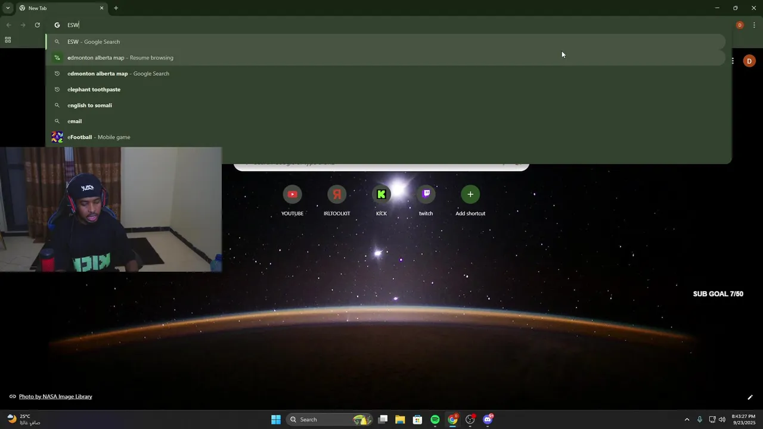
Task: Switch to Chrome on taskbar
Action: point(453,419)
